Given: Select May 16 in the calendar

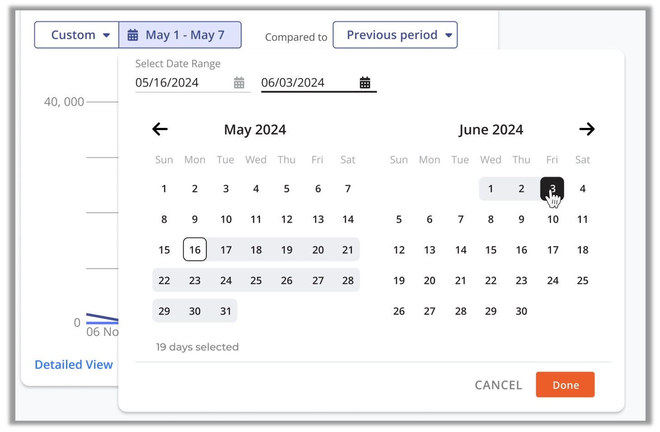Looking at the screenshot, I should pyautogui.click(x=195, y=250).
